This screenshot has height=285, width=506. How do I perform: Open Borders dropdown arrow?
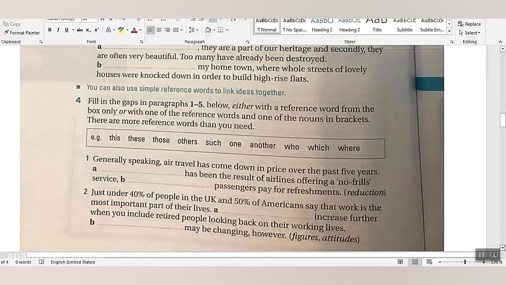(227, 30)
